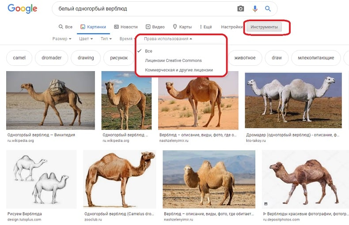Expand the Тип type dropdown

point(106,39)
